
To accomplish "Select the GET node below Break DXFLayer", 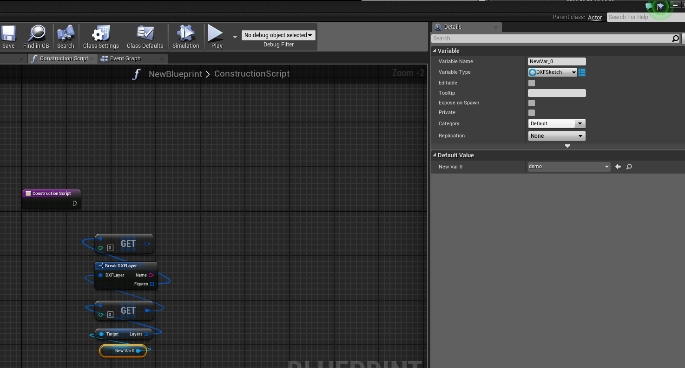I will tap(124, 310).
